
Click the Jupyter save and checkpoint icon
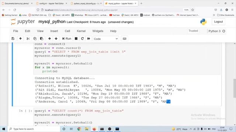click(13, 38)
